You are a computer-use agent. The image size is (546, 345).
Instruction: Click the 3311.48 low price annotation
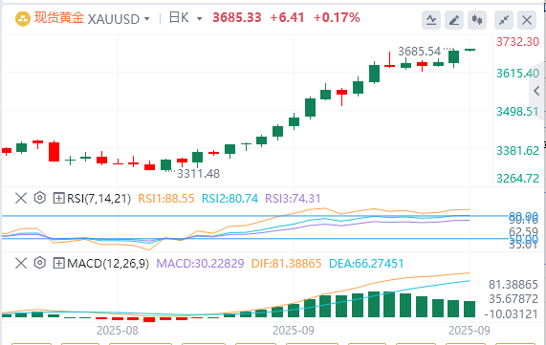[199, 173]
